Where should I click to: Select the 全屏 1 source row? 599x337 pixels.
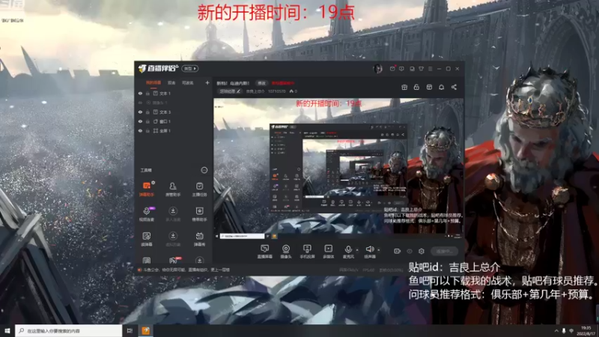(174, 130)
